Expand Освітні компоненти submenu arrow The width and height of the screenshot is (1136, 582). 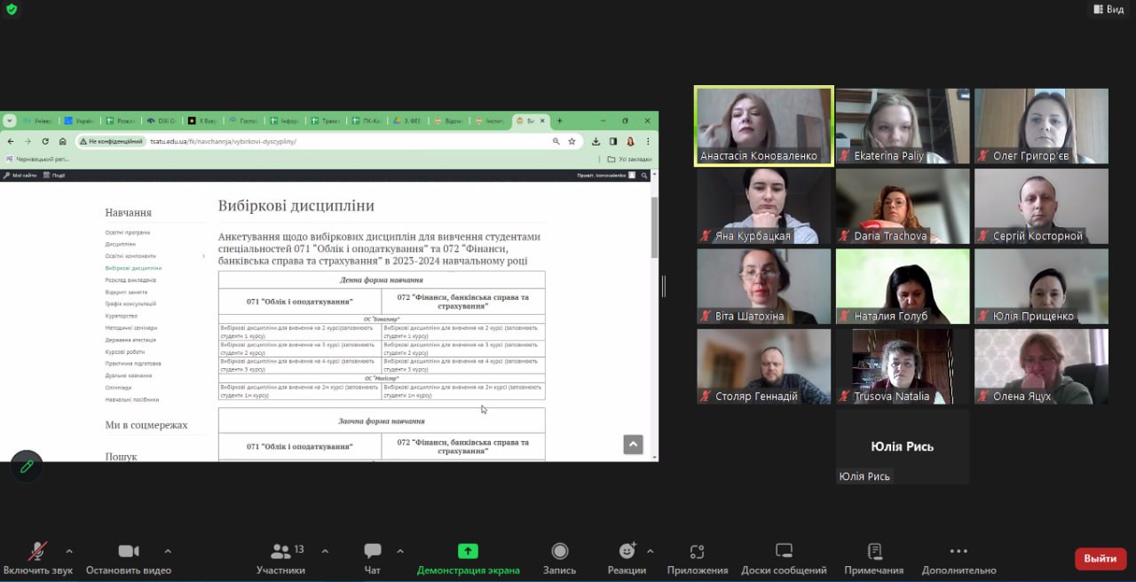[203, 256]
